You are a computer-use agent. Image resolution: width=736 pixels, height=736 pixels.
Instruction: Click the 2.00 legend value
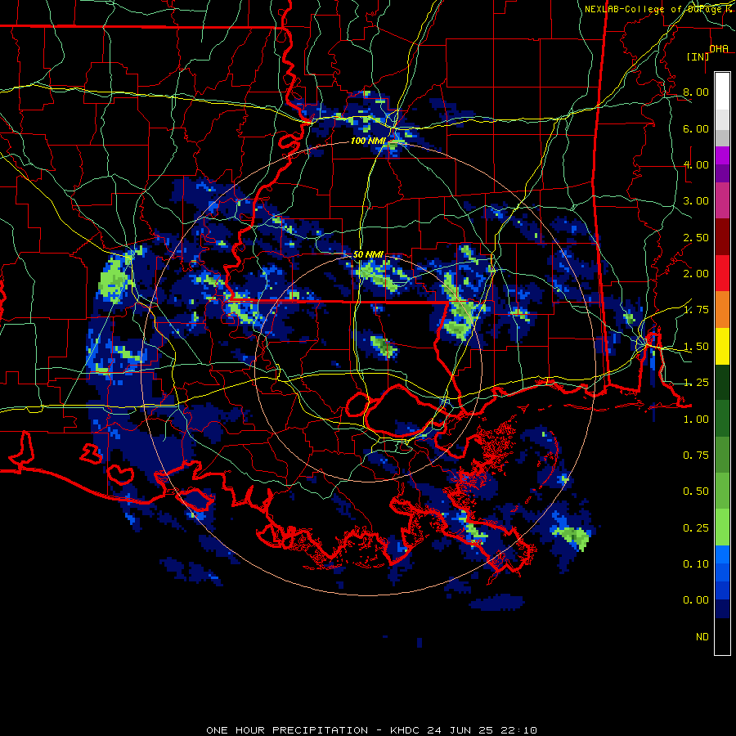696,274
